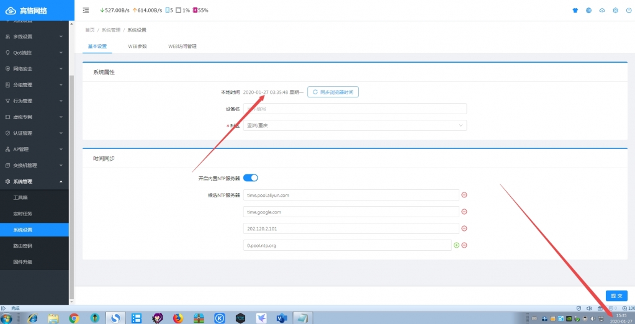This screenshot has height=324, width=635.
Task: Click the cloud upload icon in top bar
Action: click(602, 11)
